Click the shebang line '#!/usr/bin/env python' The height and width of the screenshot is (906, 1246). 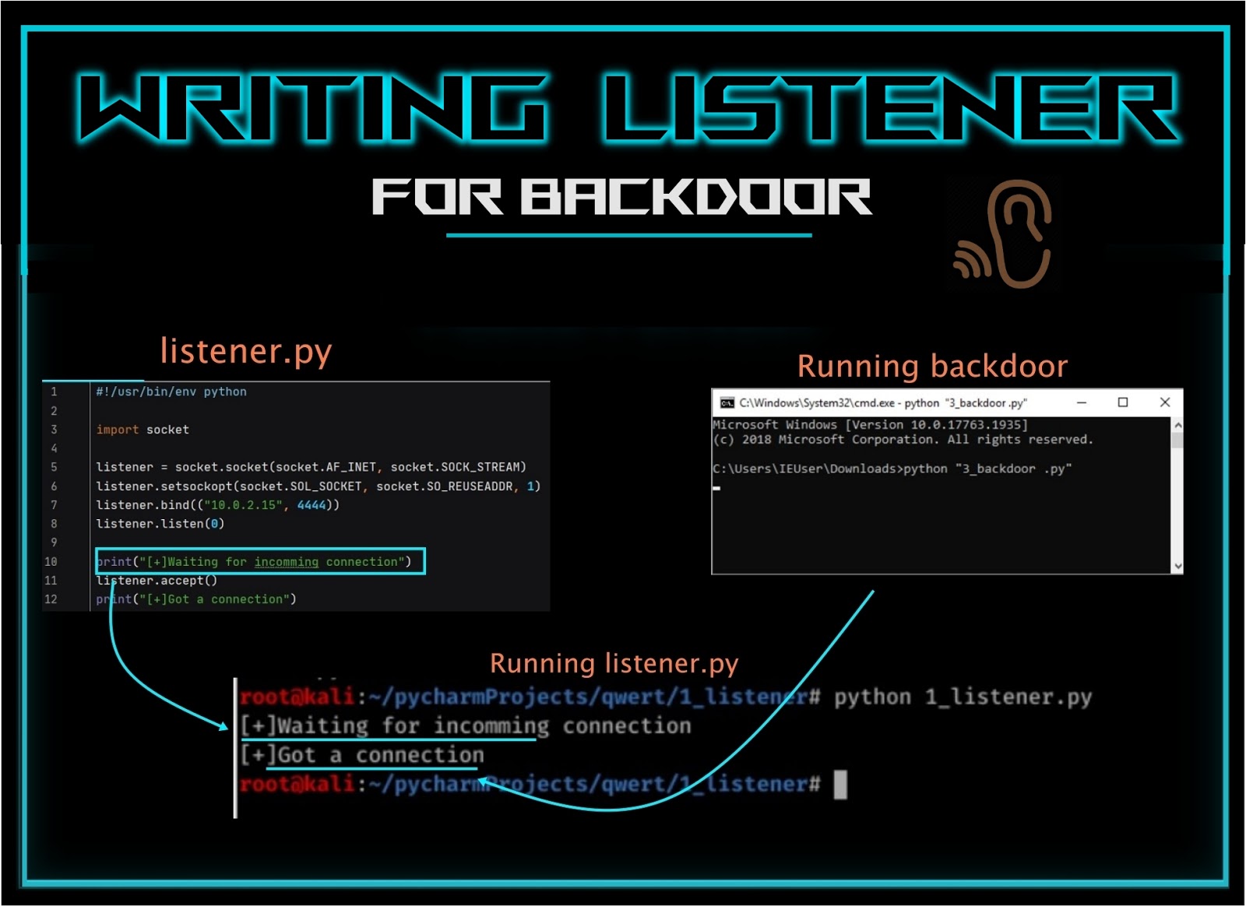tap(171, 392)
